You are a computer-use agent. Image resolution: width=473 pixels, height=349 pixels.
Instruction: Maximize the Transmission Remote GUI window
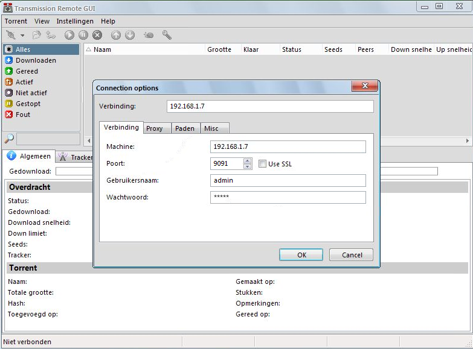click(439, 6)
